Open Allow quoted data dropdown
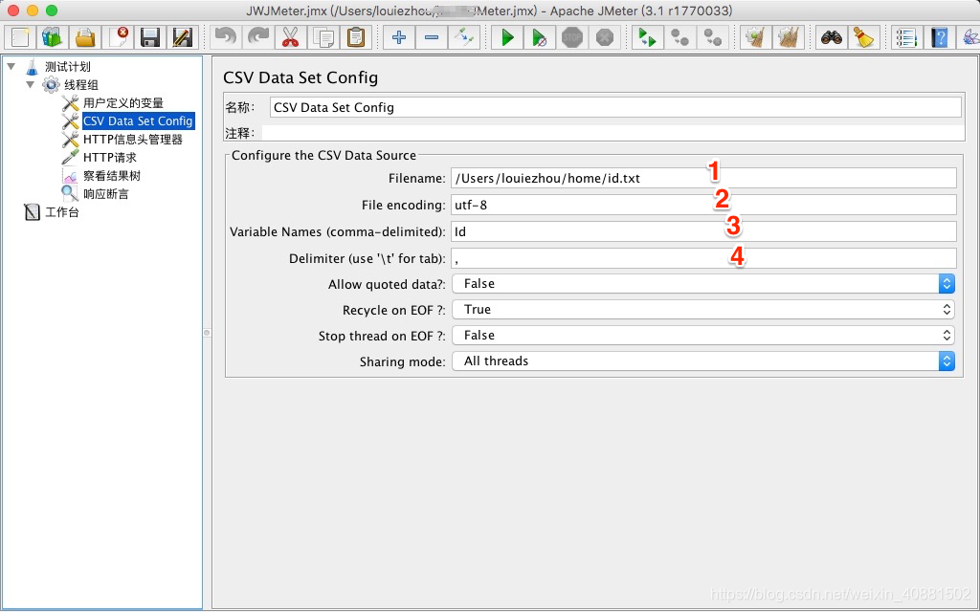The width and height of the screenshot is (980, 612). (x=703, y=283)
